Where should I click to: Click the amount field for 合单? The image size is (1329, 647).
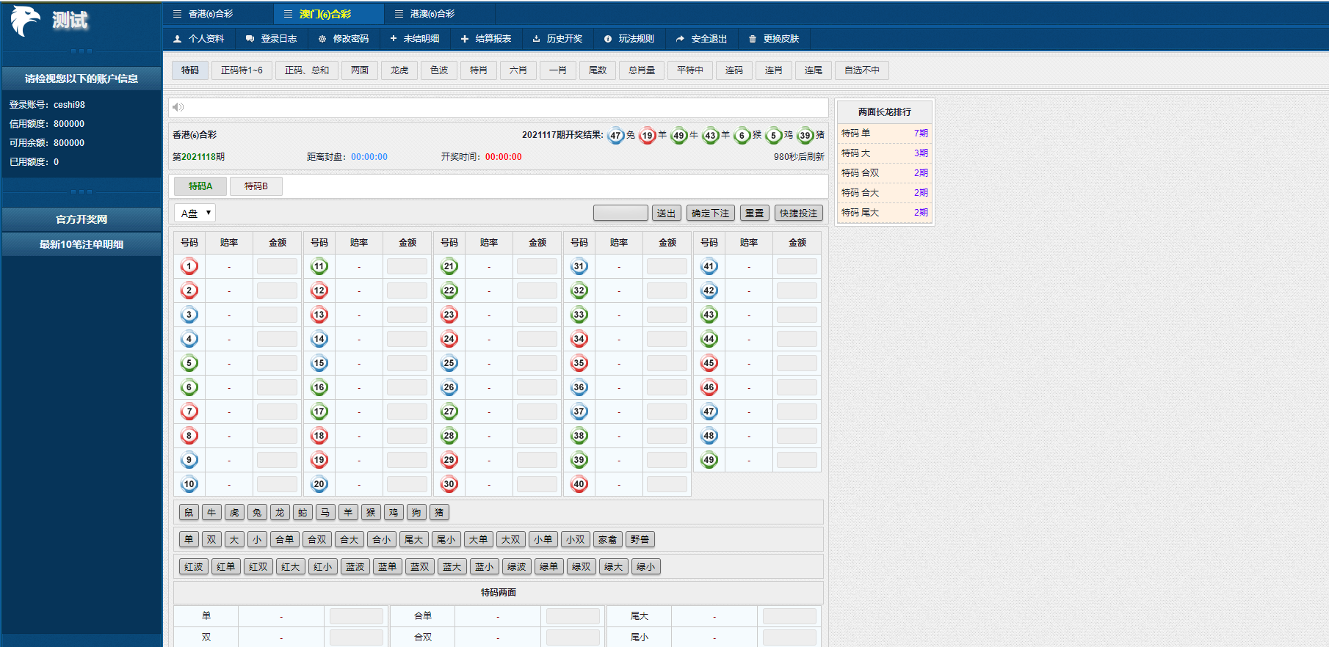click(573, 616)
